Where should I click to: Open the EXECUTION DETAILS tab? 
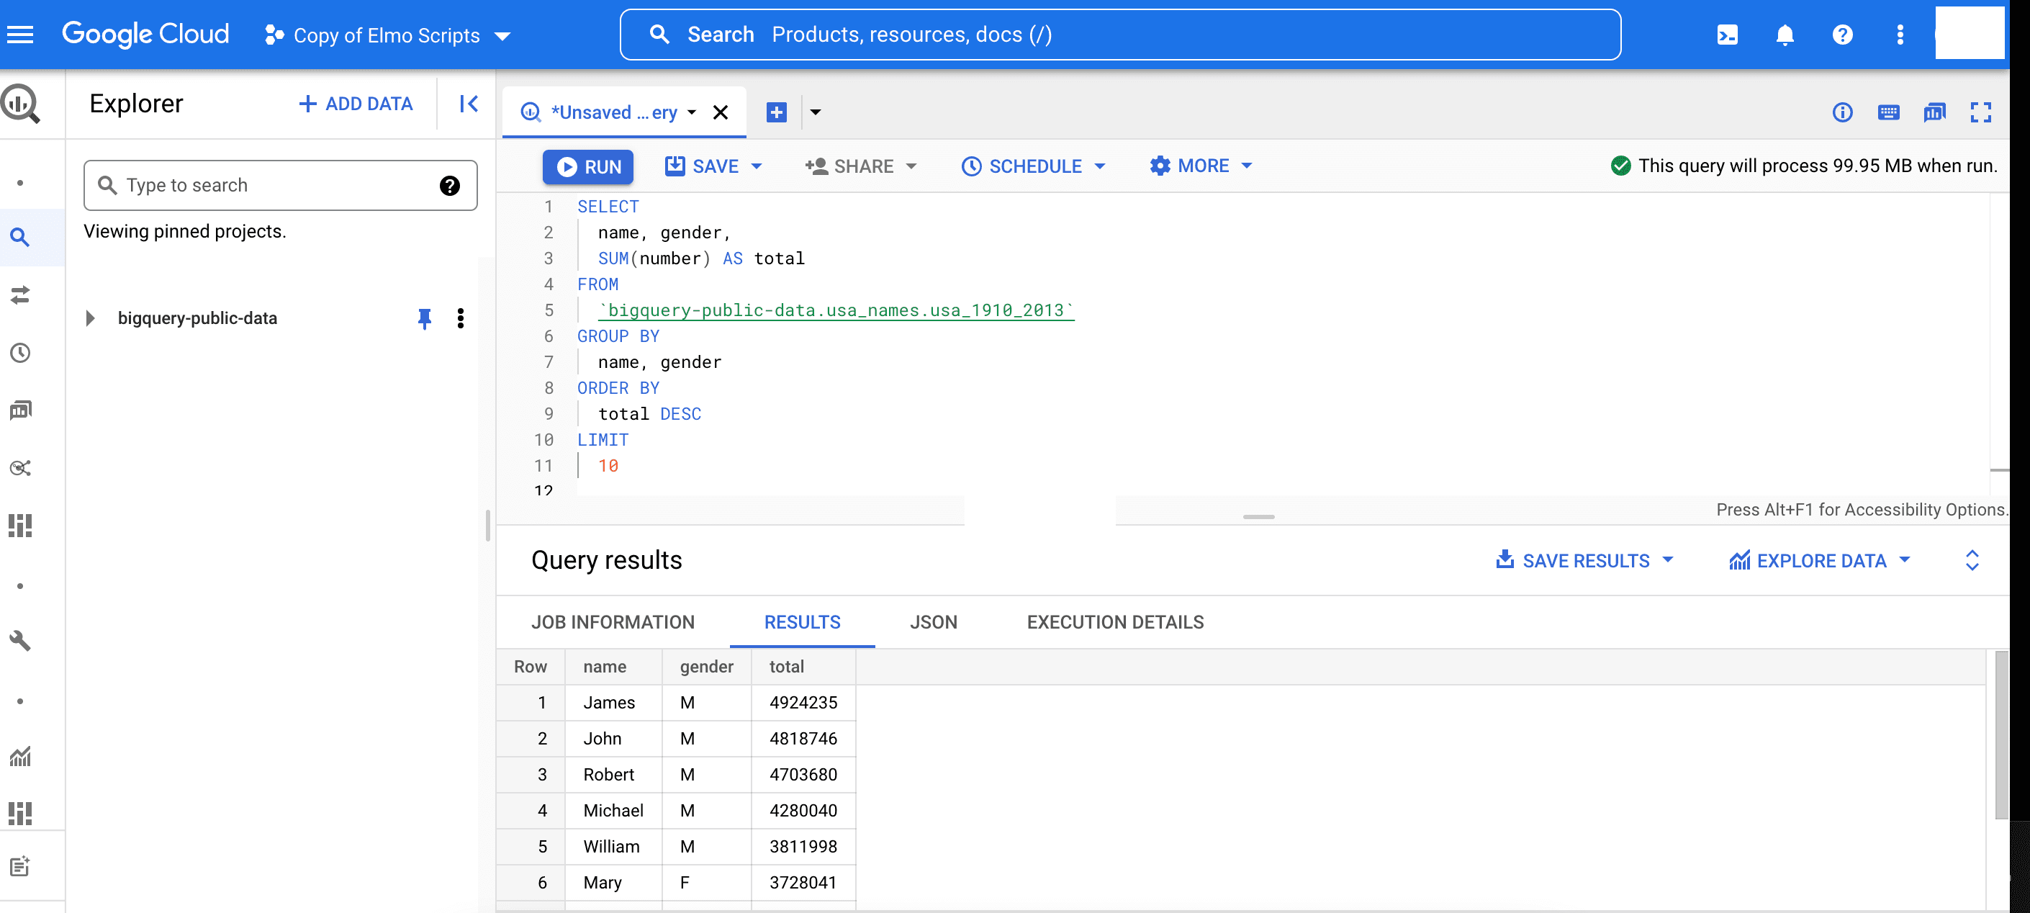tap(1114, 622)
